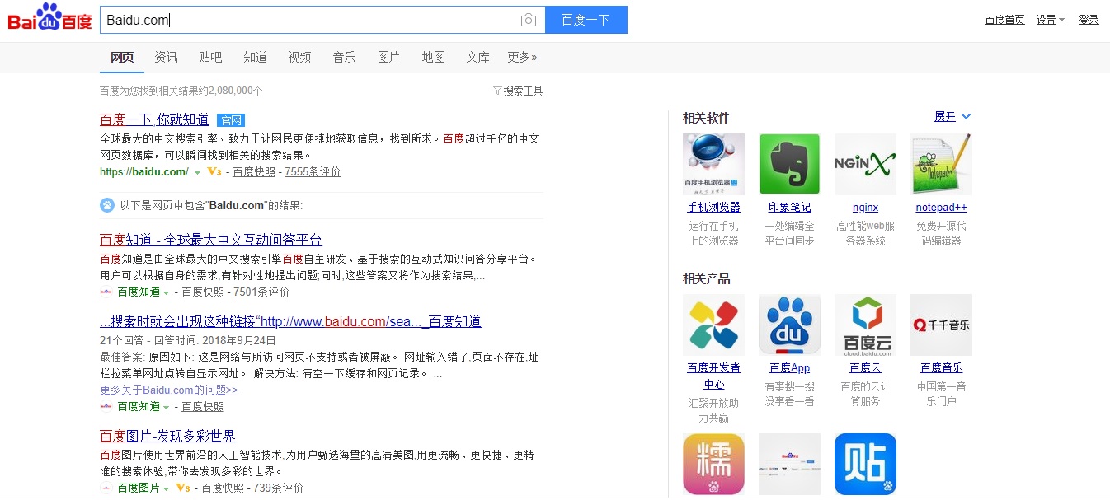
Task: Switch to the 图片 tab
Action: (x=388, y=57)
